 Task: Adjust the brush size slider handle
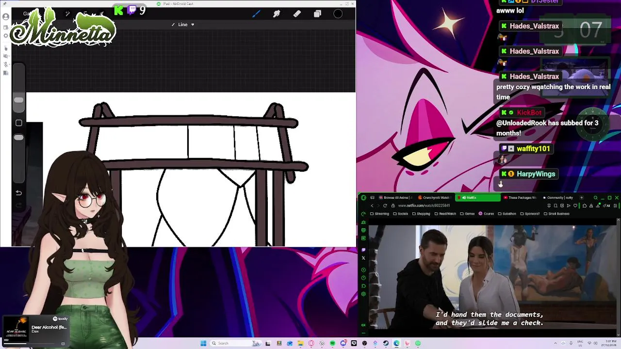[x=18, y=100]
